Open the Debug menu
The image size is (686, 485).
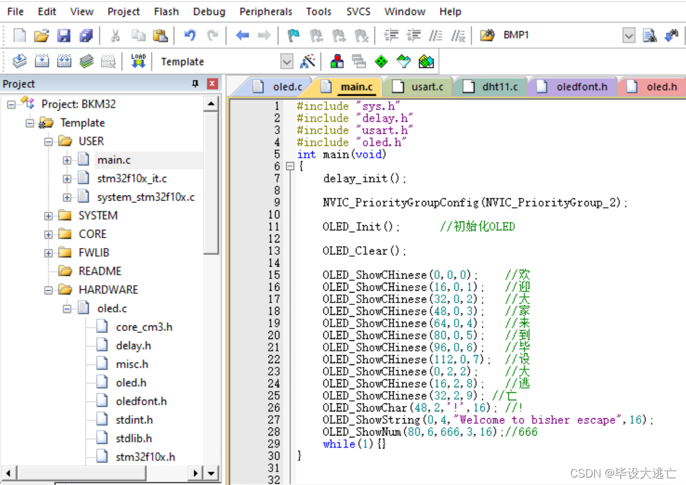point(209,11)
